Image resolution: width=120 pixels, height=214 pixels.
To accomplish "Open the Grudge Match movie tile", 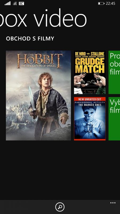I will 90,72.
